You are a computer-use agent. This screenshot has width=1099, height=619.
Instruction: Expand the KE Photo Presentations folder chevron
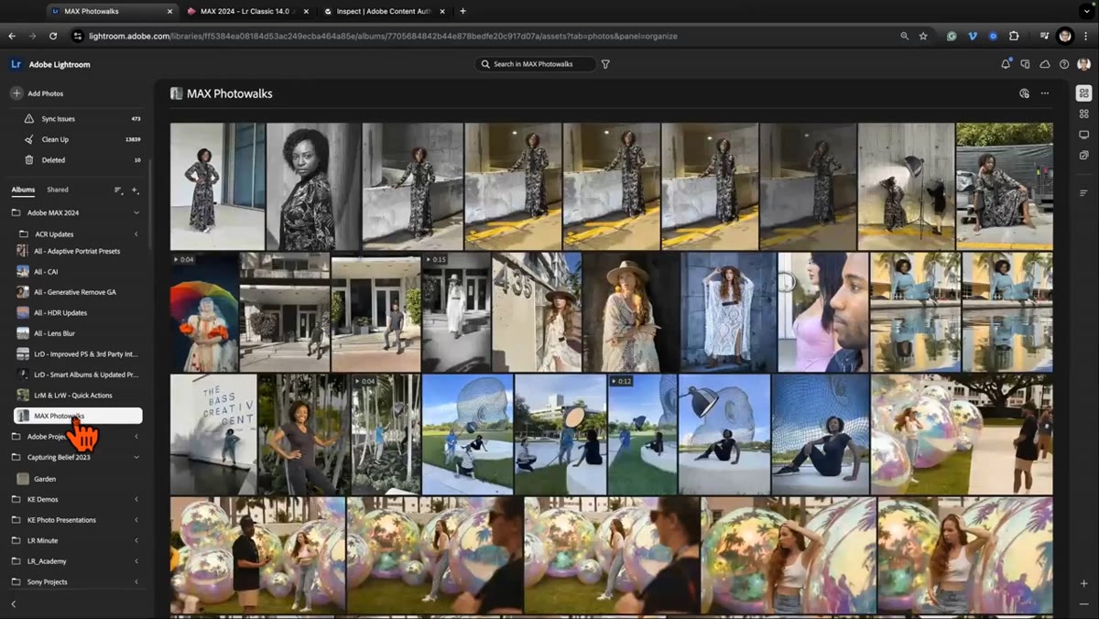pyautogui.click(x=136, y=520)
